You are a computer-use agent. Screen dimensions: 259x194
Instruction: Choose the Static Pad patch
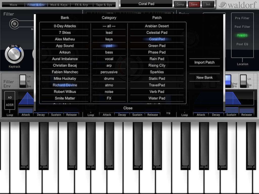[x=157, y=79]
